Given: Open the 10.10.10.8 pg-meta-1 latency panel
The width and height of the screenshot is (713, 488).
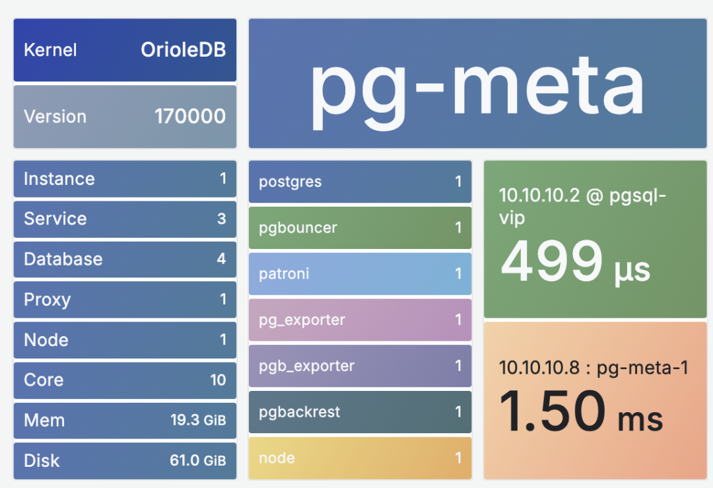Looking at the screenshot, I should point(595,400).
